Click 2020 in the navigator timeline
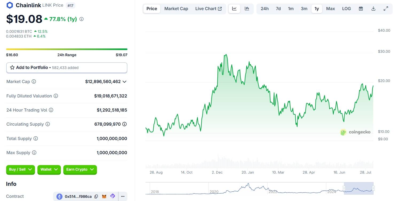 coord(214,192)
